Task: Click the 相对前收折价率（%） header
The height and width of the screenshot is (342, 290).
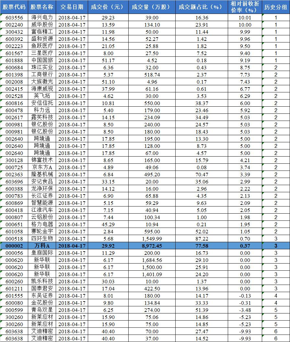Action: pos(245,7)
